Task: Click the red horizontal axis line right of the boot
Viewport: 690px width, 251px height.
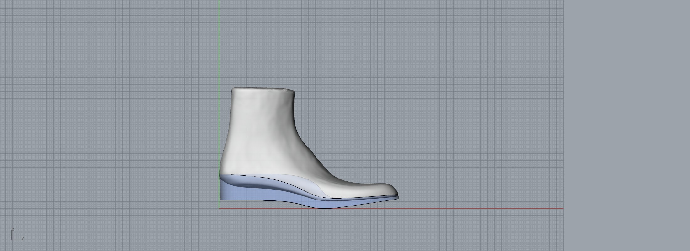Action: [470, 208]
